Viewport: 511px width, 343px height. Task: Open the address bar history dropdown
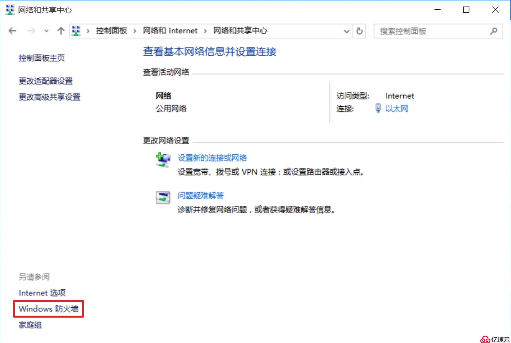[347, 31]
